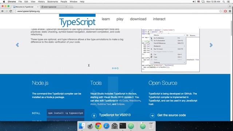Open Spotlight search

click(224, 1)
